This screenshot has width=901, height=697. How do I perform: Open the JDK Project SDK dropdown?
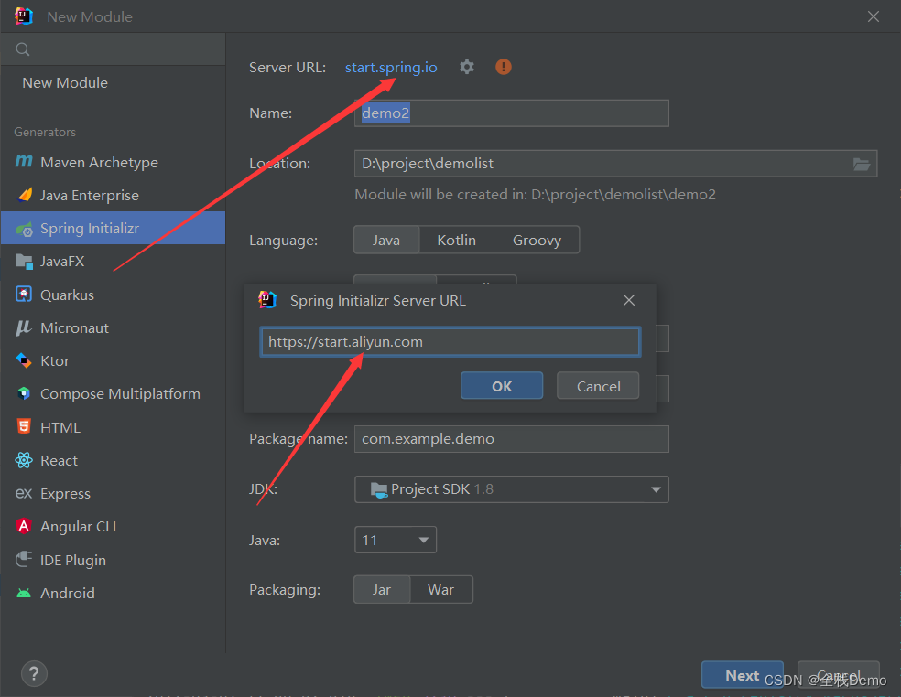pos(512,489)
